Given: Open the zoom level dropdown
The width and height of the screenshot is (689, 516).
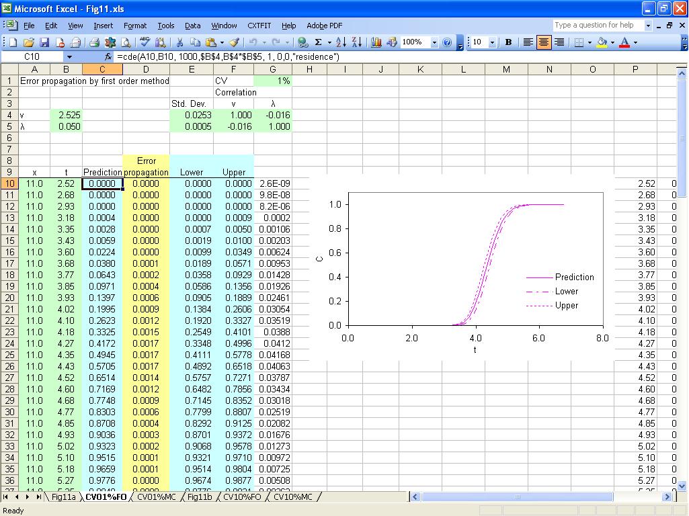Looking at the screenshot, I should pyautogui.click(x=434, y=42).
